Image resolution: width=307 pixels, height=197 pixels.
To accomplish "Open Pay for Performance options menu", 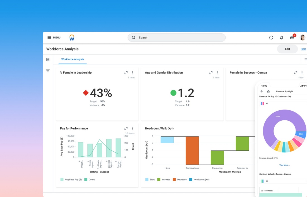I will click(132, 128).
